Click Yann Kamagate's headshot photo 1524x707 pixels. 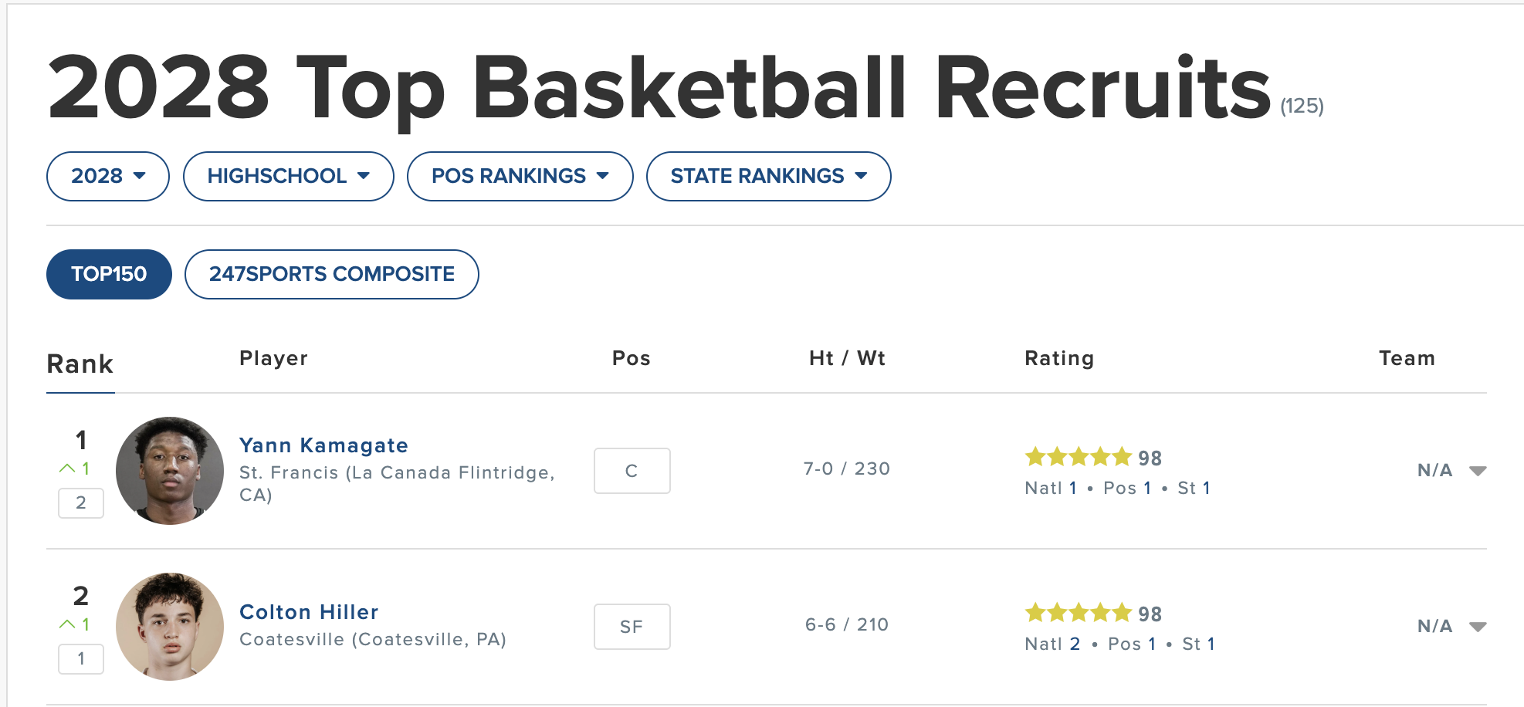click(x=170, y=471)
